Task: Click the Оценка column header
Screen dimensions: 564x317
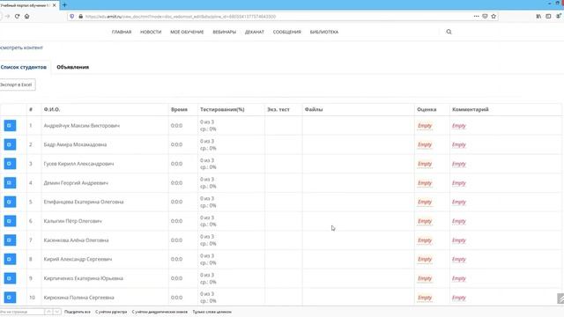Action: coord(427,109)
